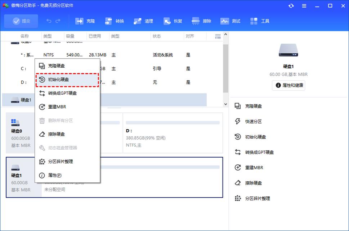Open the 工具 (Tools) panel

point(259,21)
